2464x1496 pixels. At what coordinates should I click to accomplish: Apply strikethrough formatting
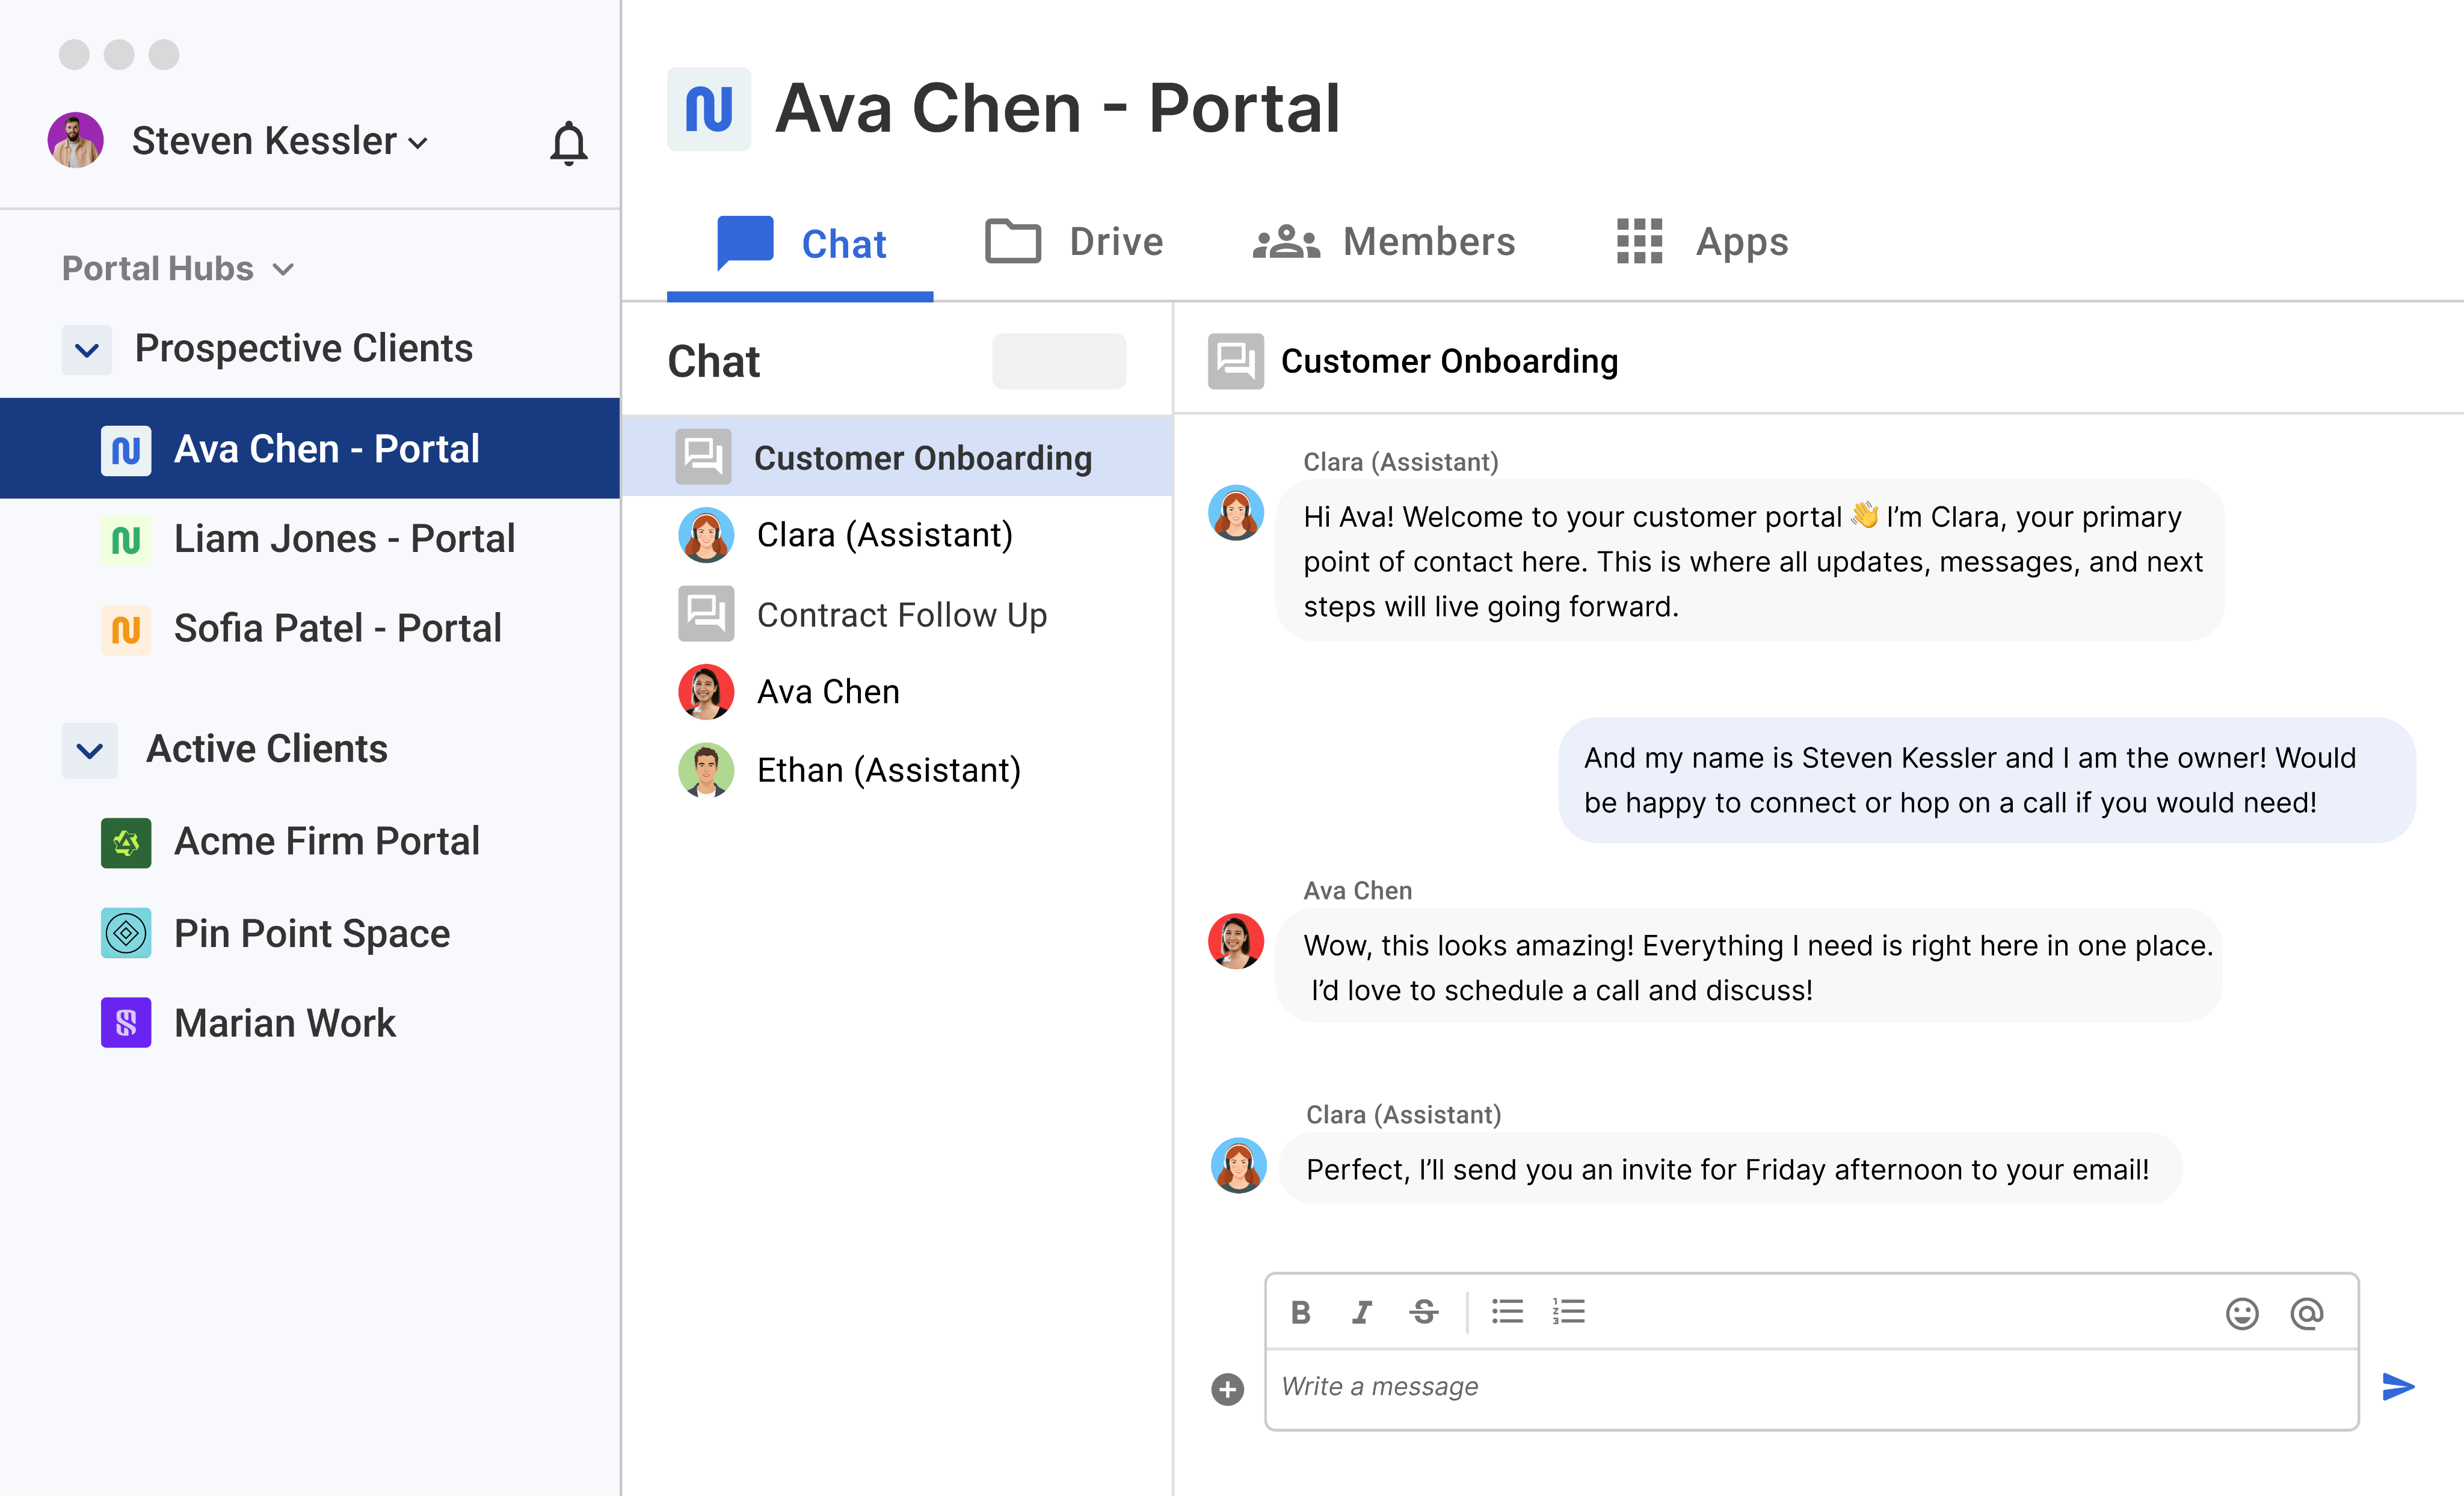[x=1424, y=1312]
